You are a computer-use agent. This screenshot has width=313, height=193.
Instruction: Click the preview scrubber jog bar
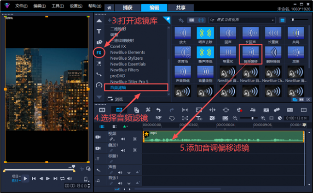(x=39, y=170)
